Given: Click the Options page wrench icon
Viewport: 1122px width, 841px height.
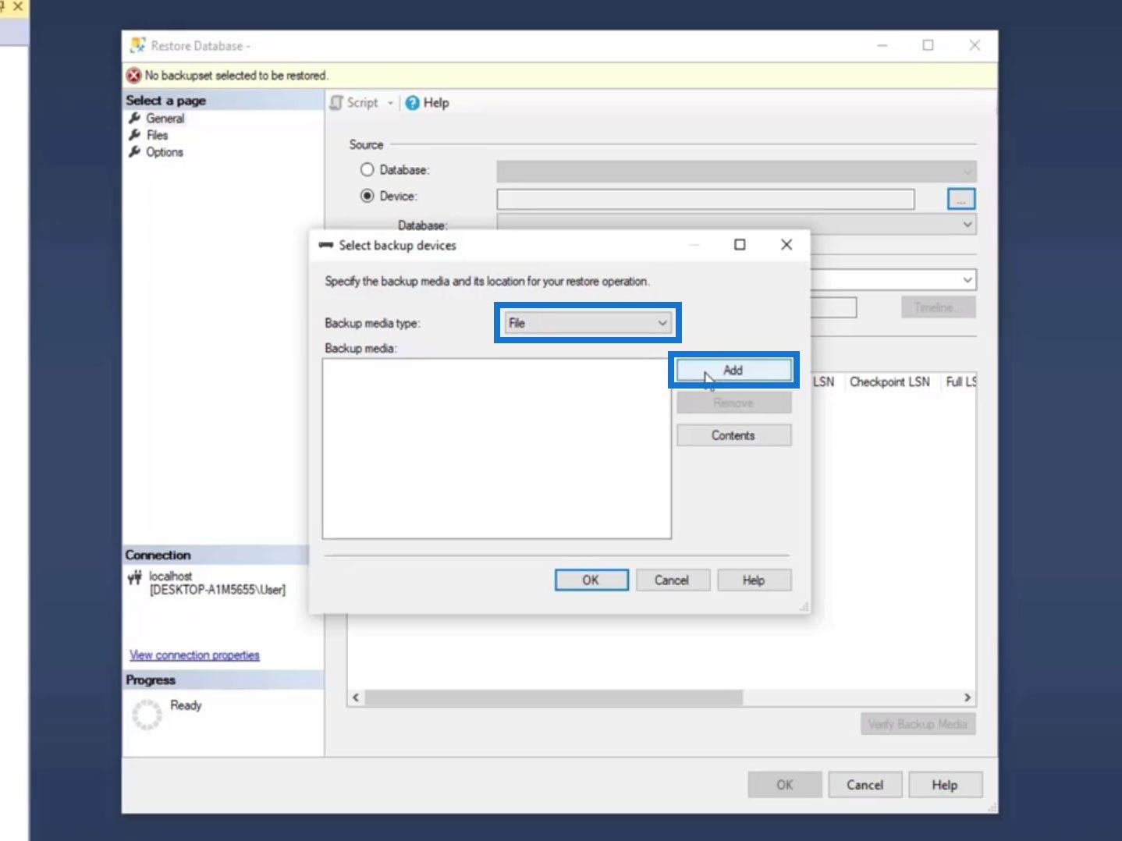Looking at the screenshot, I should click(x=135, y=151).
